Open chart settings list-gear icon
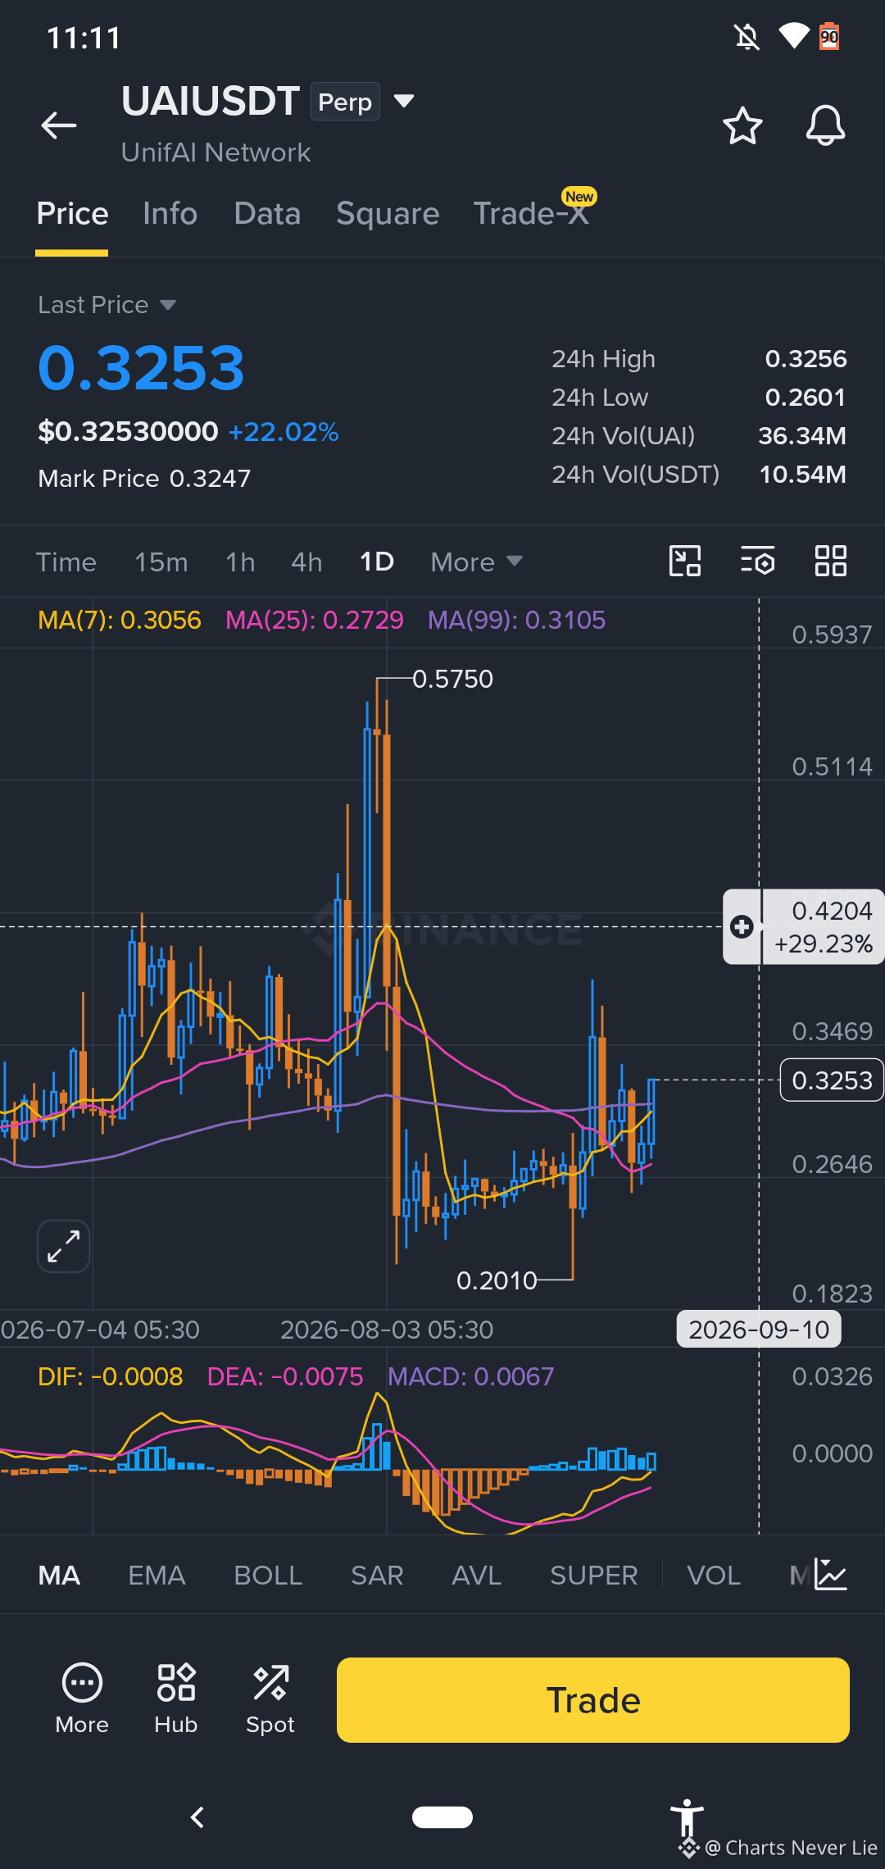885x1869 pixels. (757, 562)
